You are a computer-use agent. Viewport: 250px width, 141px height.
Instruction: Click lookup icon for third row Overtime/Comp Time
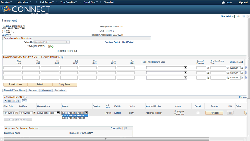coord(227,78)
